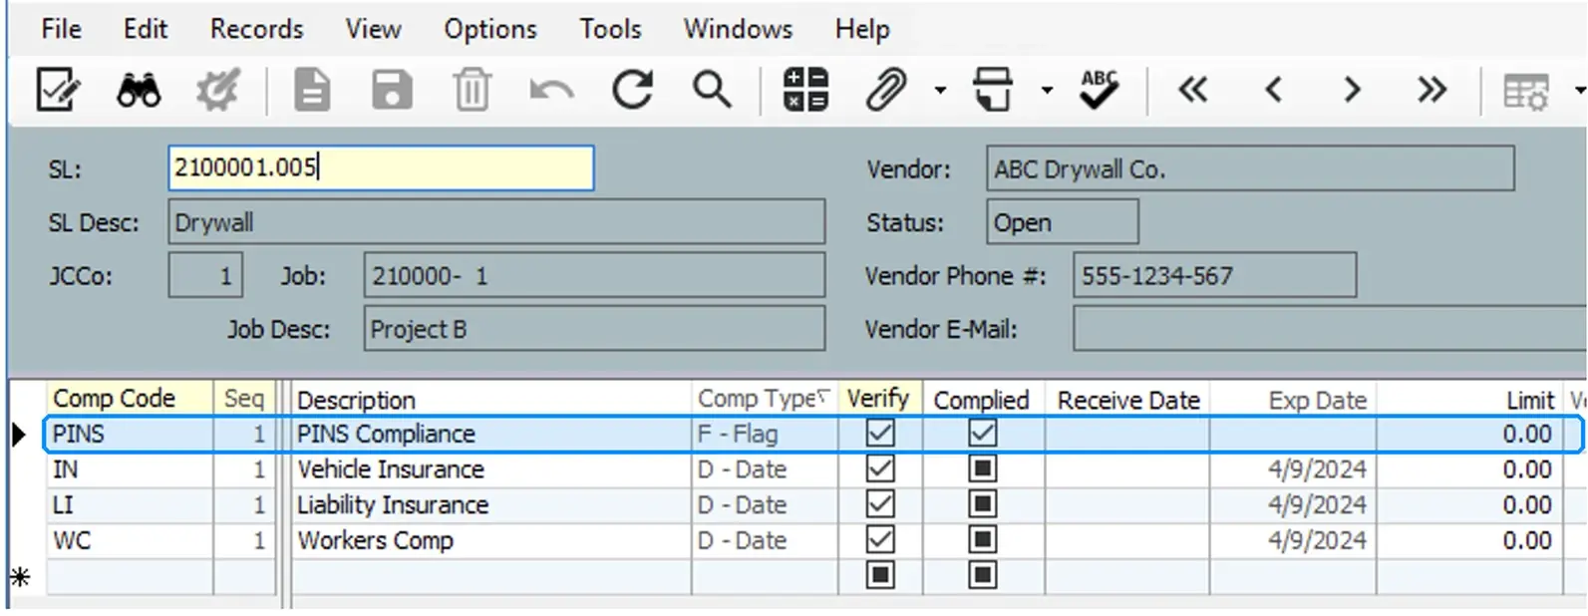Screen dimensions: 1588x616
Task: Click the SL Desc field showing Drywall
Action: coord(496,221)
